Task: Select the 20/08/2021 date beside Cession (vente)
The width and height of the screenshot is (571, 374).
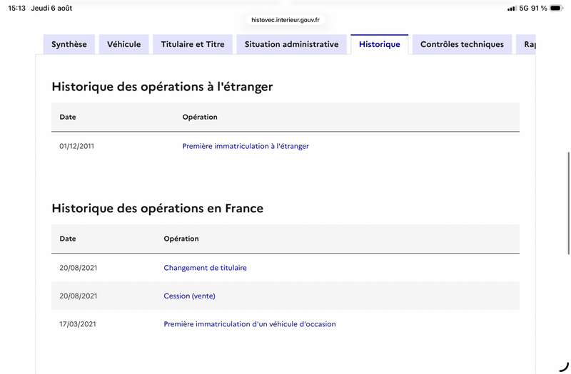Action: click(x=79, y=296)
